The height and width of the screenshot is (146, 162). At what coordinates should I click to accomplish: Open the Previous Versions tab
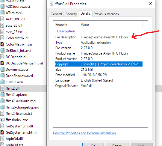106,14
